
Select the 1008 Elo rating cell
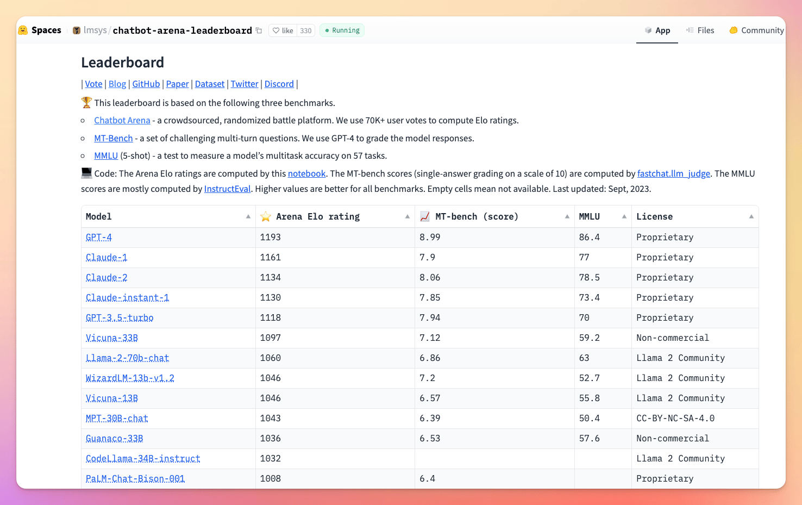[x=335, y=479]
